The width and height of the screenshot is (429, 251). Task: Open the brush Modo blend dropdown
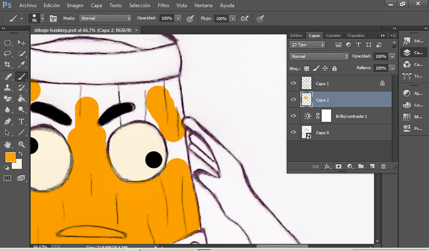106,18
